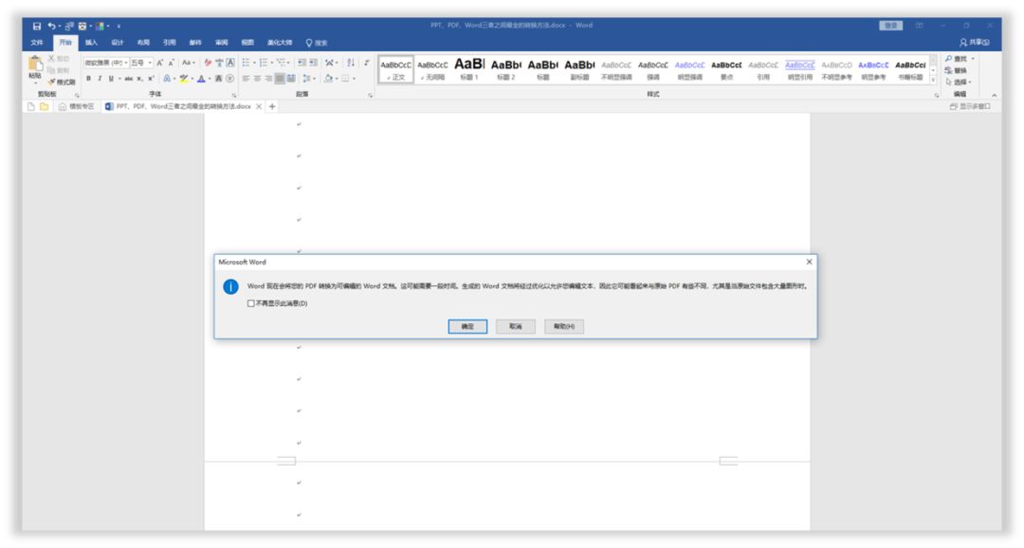The width and height of the screenshot is (1024, 548).
Task: Open the 选择 (Select) dropdown in Editing group
Action: pyautogui.click(x=959, y=82)
